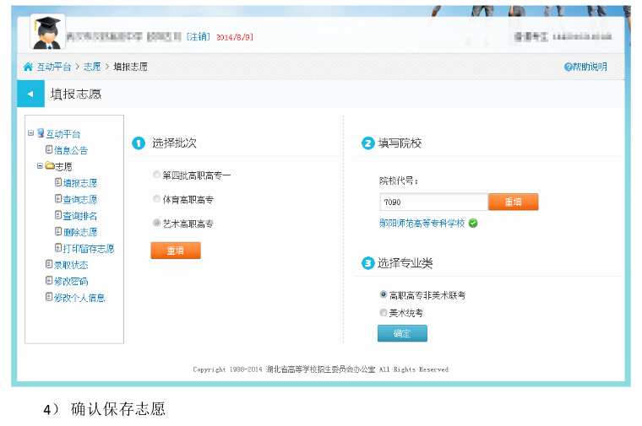Collapse the 志愿 folder in the tree
Image resolution: width=642 pixels, height=426 pixels.
tap(40, 166)
